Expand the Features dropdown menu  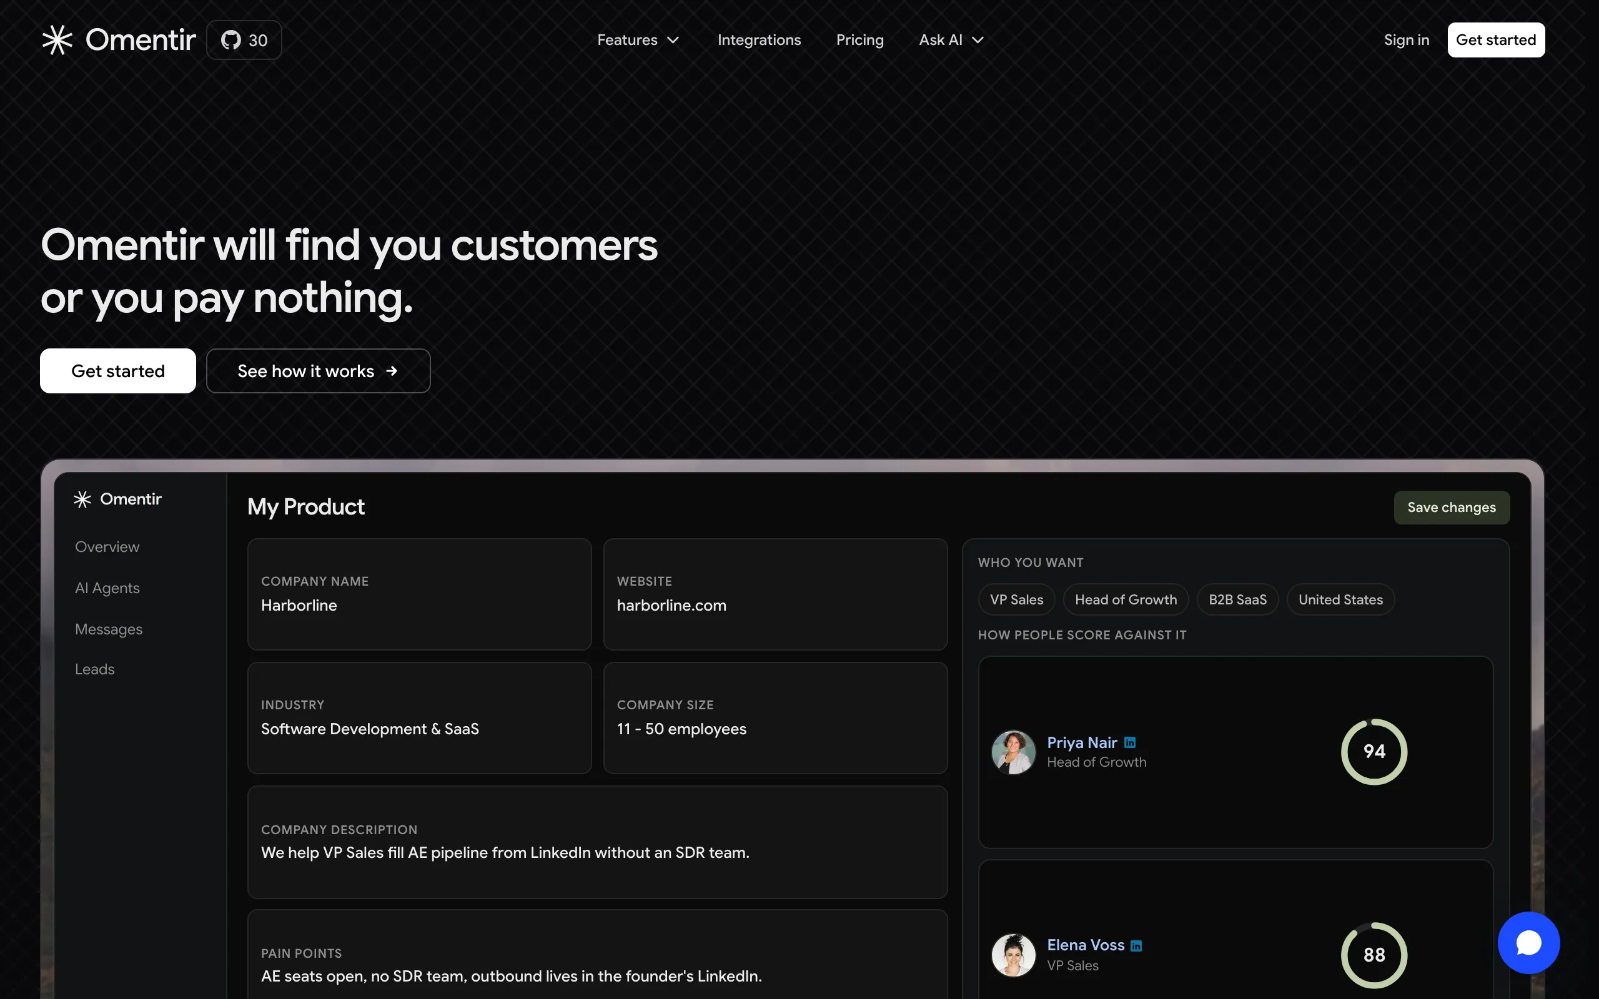tap(638, 39)
